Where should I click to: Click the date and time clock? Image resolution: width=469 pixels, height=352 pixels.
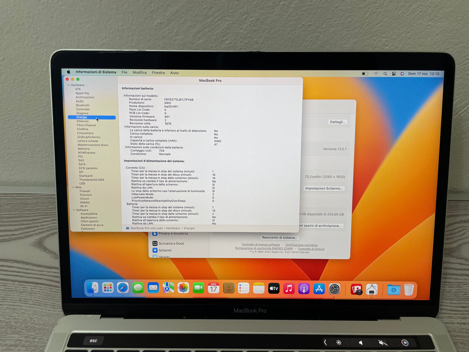[x=424, y=74]
